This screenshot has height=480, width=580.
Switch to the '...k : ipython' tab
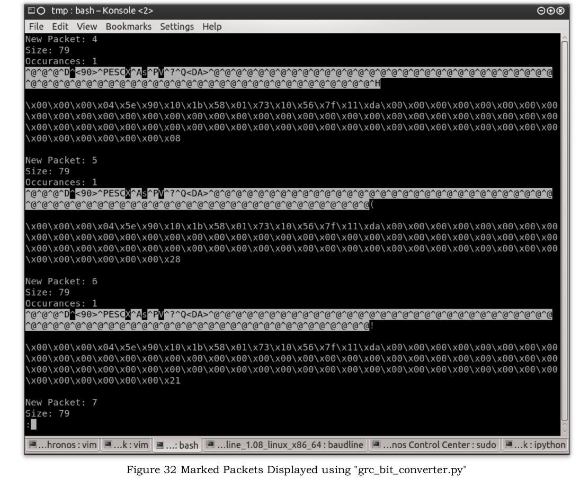535,445
